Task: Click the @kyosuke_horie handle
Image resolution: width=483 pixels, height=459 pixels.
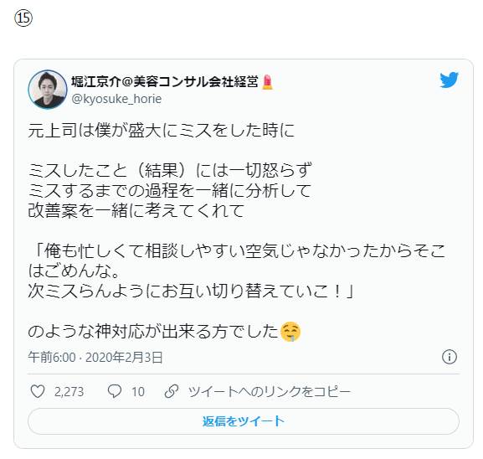Action: pos(116,99)
